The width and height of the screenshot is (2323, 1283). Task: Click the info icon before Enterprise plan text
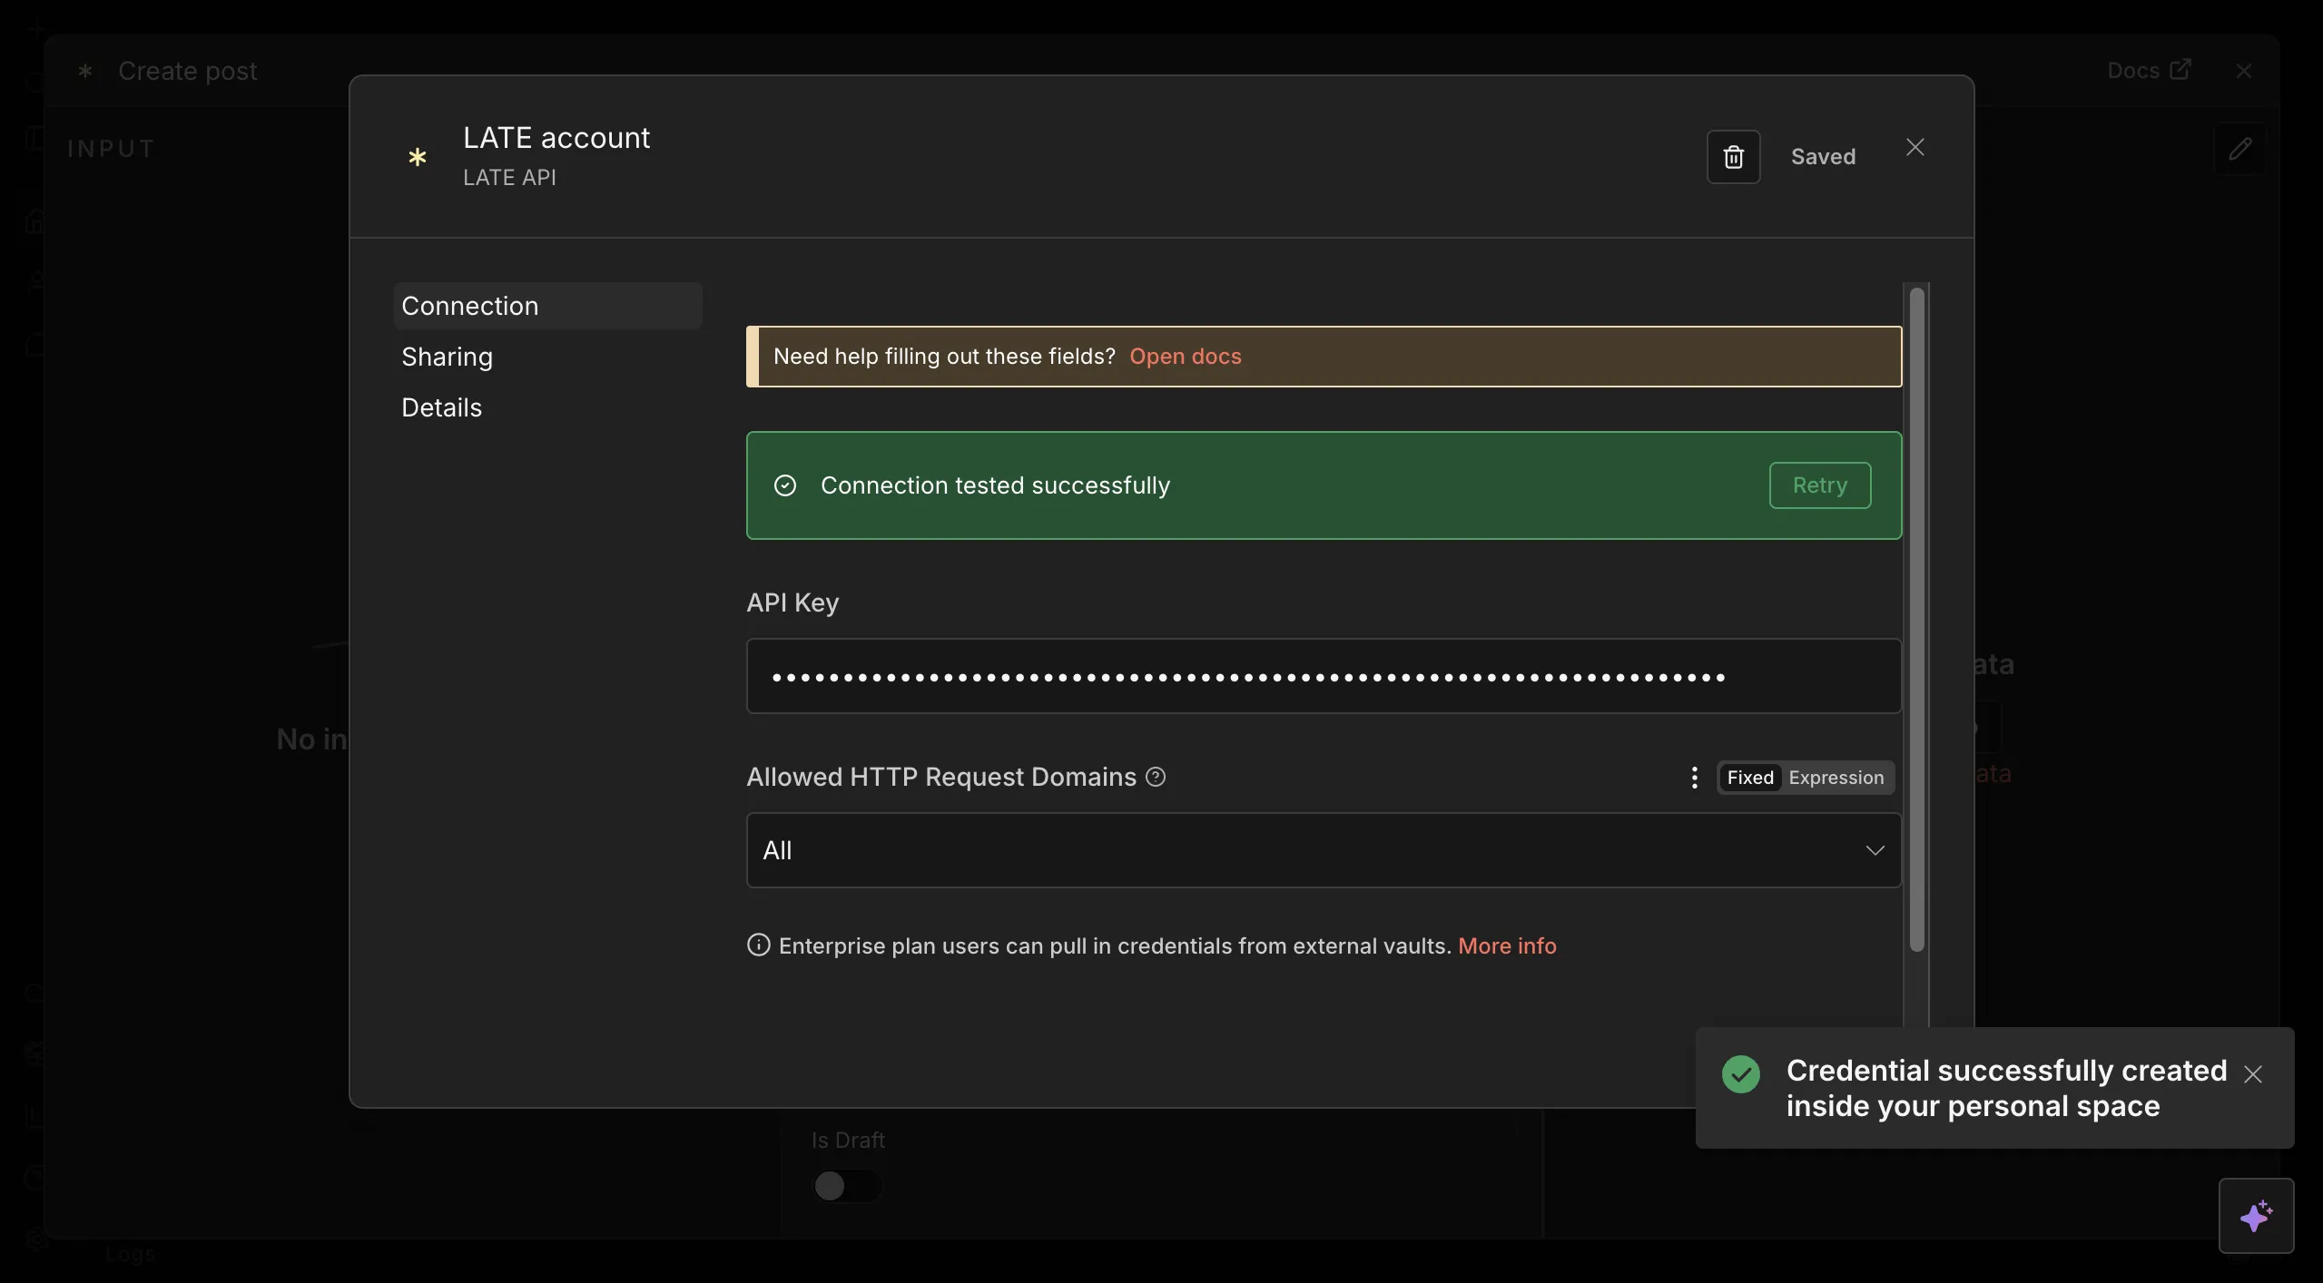(759, 945)
